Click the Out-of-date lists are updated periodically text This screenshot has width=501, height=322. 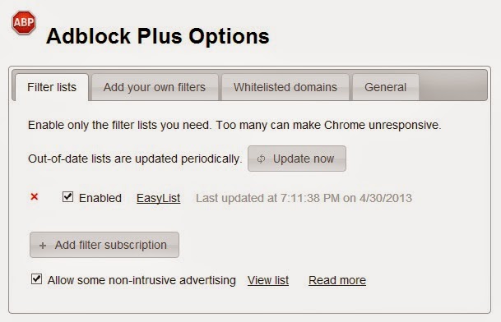pyautogui.click(x=135, y=159)
